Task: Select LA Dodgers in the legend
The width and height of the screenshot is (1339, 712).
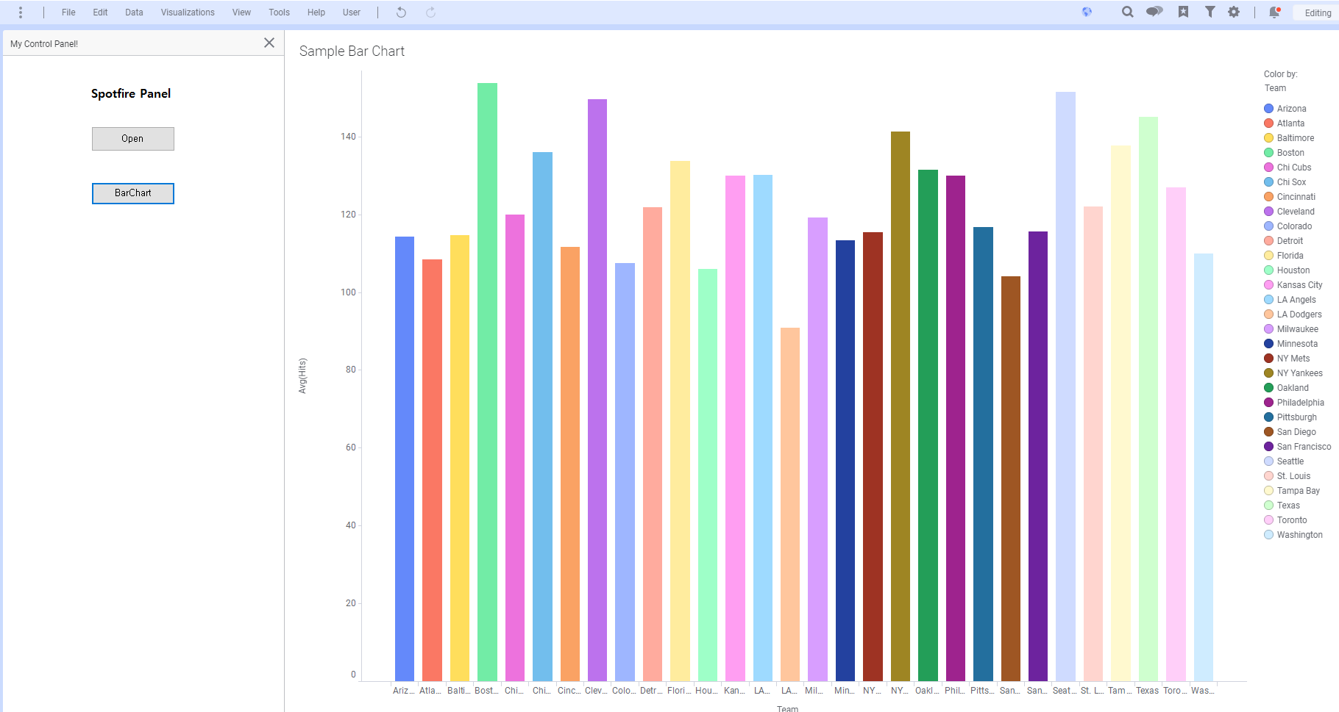Action: click(1293, 314)
